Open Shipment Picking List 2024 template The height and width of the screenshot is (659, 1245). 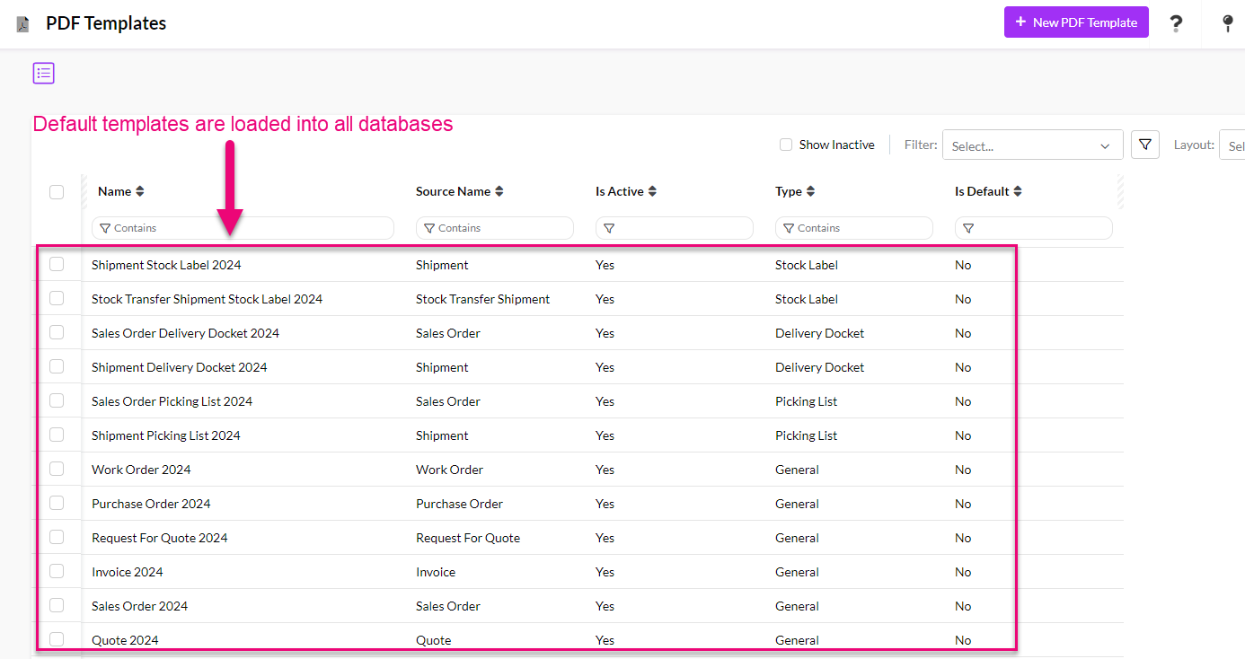(166, 435)
